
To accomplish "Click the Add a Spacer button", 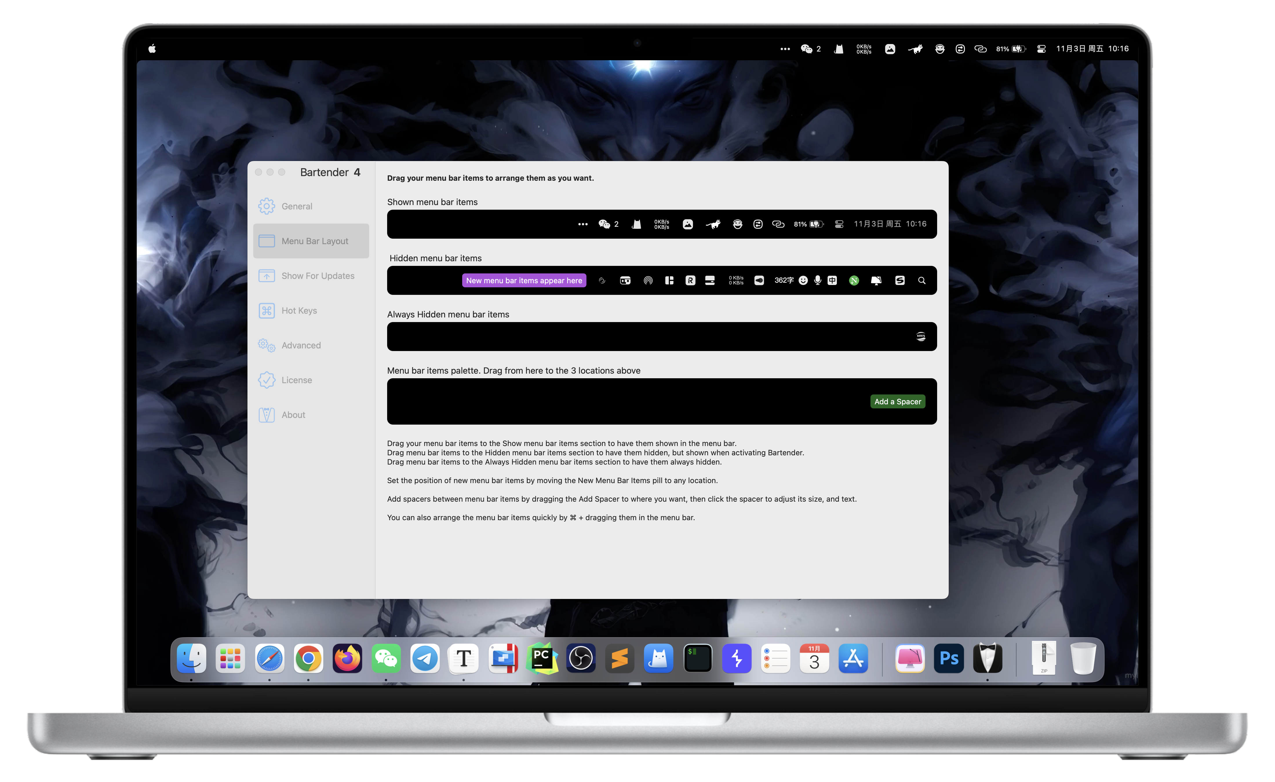I will pos(897,401).
